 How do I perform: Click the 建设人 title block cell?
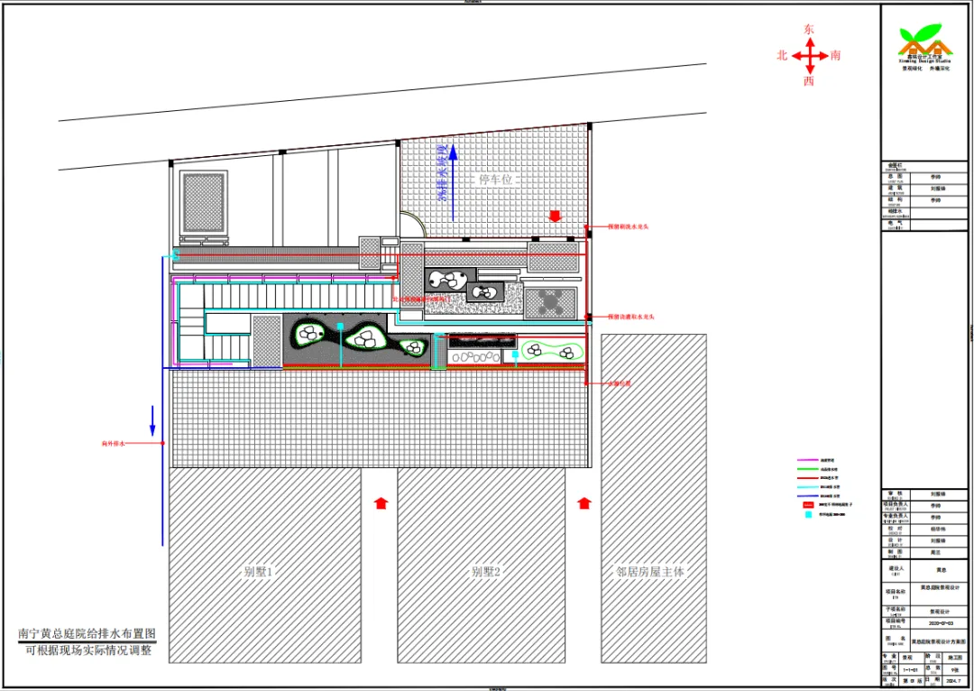[896, 570]
